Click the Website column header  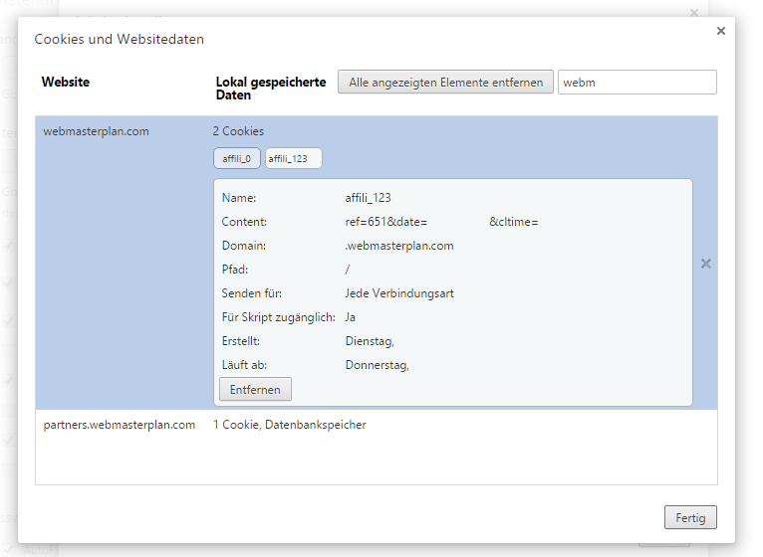coord(65,82)
